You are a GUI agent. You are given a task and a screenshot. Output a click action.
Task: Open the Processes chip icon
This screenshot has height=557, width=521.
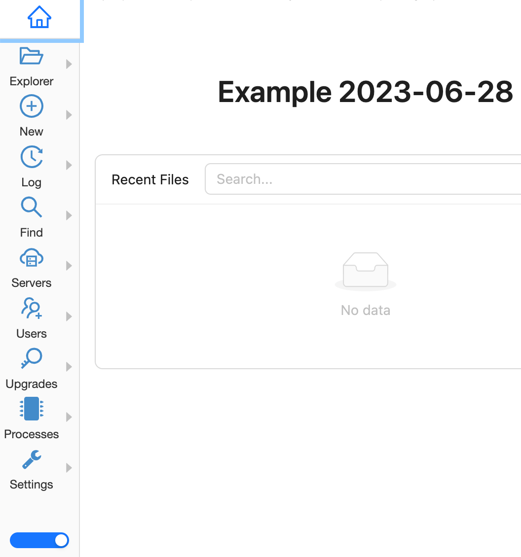pyautogui.click(x=31, y=409)
